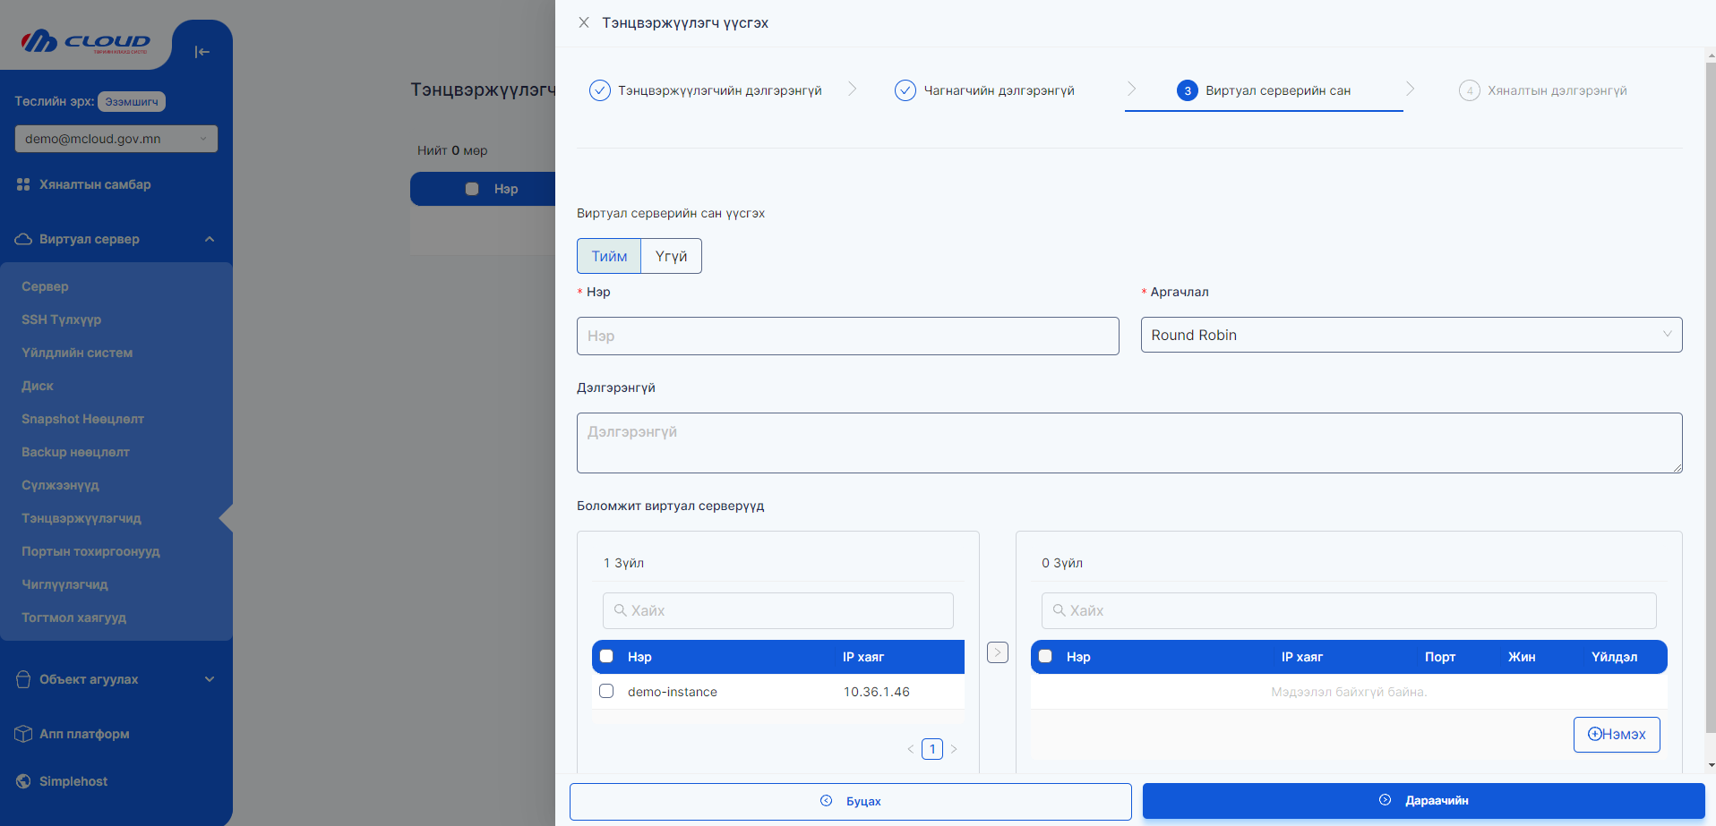Click the Виртуал сервер cloud icon
Screen dimensions: 1716x826
point(22,238)
